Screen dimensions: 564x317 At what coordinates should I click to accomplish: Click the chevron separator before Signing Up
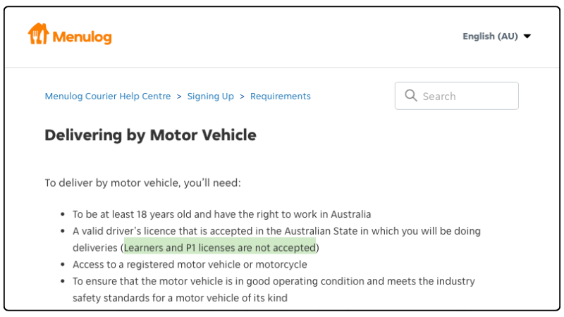point(179,97)
